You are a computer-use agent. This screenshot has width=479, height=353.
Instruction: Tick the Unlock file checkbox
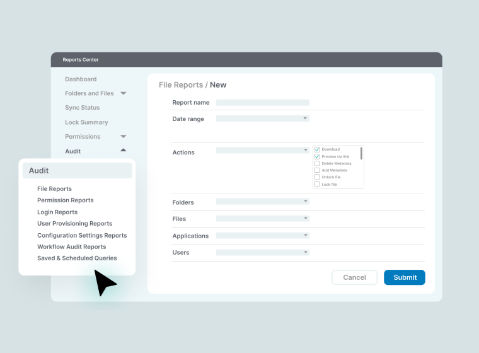point(317,177)
